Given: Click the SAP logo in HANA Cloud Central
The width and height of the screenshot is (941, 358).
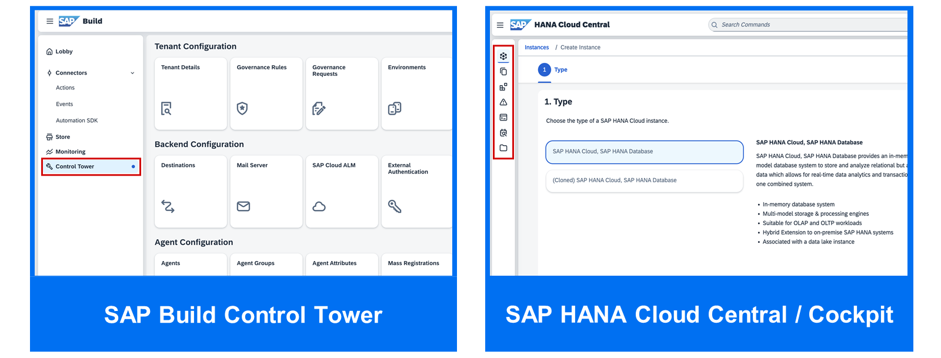Looking at the screenshot, I should point(520,25).
